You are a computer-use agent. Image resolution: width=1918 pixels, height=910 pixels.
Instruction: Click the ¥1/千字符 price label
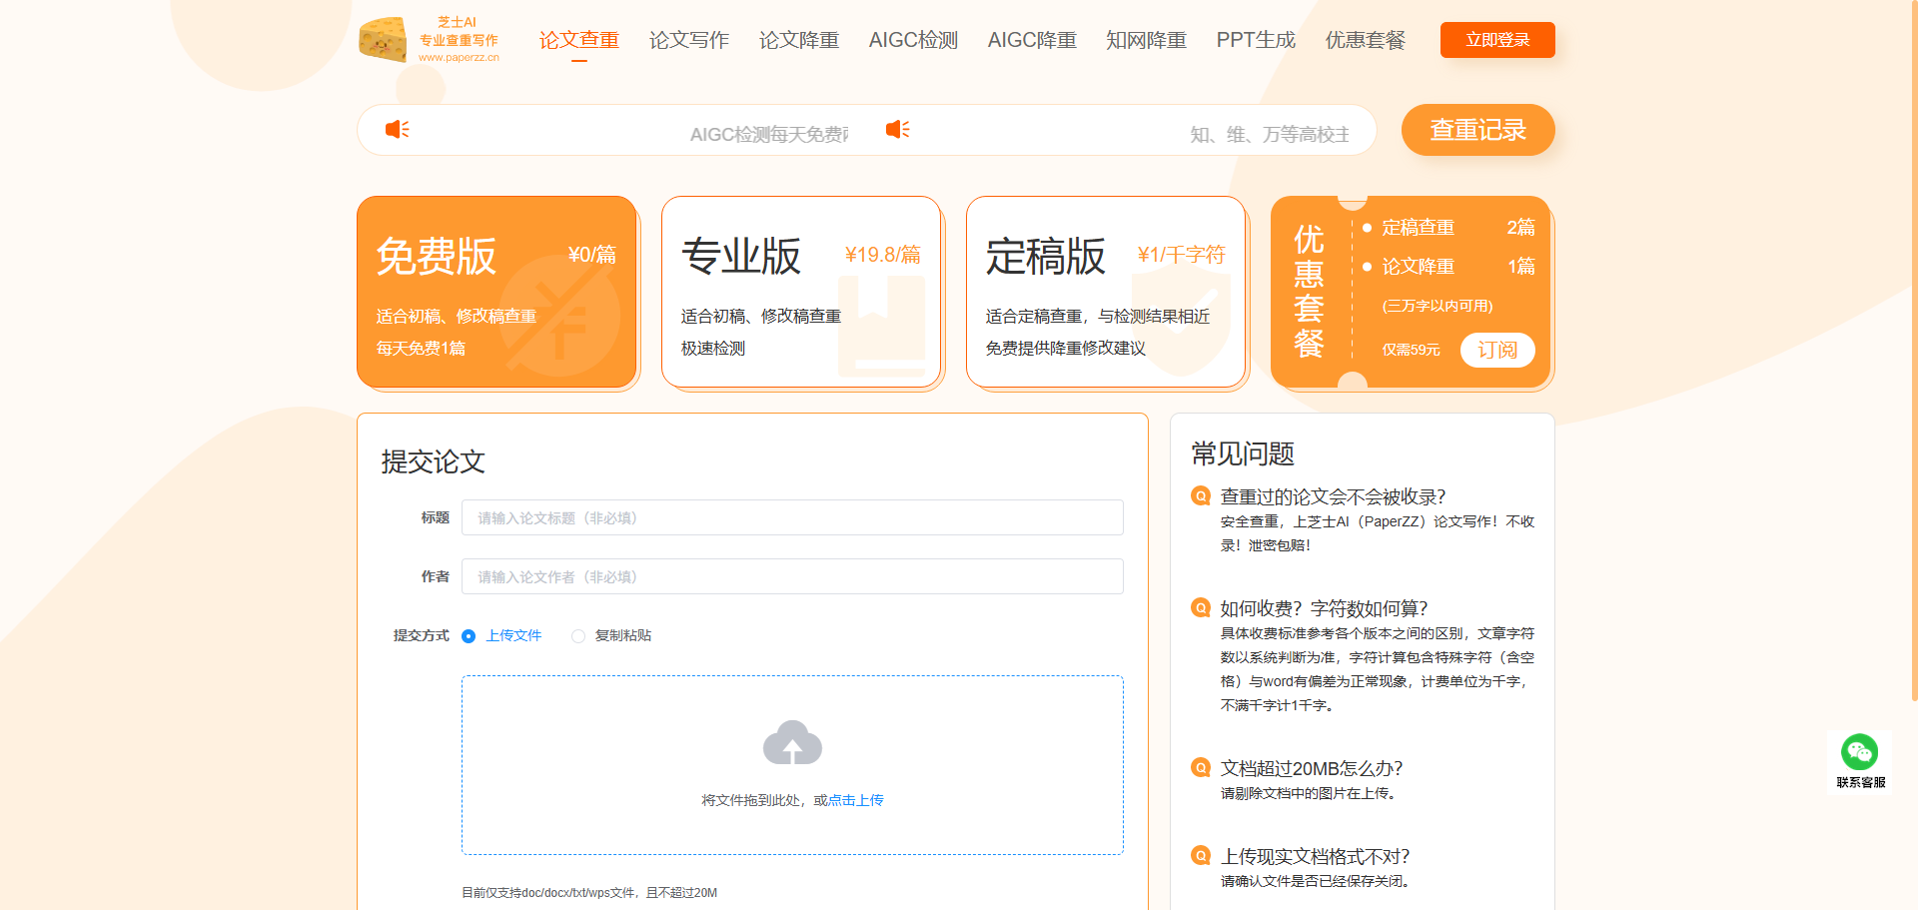click(x=1181, y=255)
